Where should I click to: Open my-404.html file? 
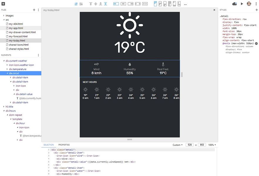click(x=16, y=24)
